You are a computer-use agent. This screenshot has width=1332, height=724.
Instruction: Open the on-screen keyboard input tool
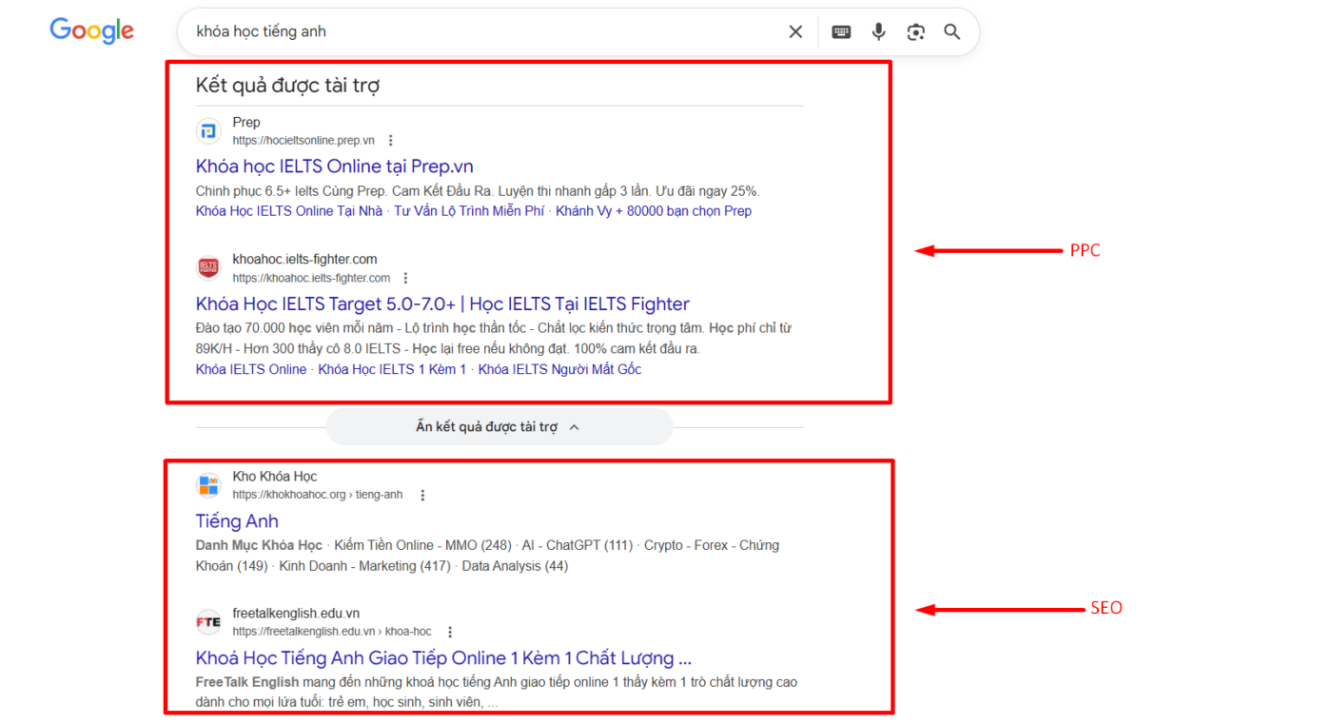(841, 31)
